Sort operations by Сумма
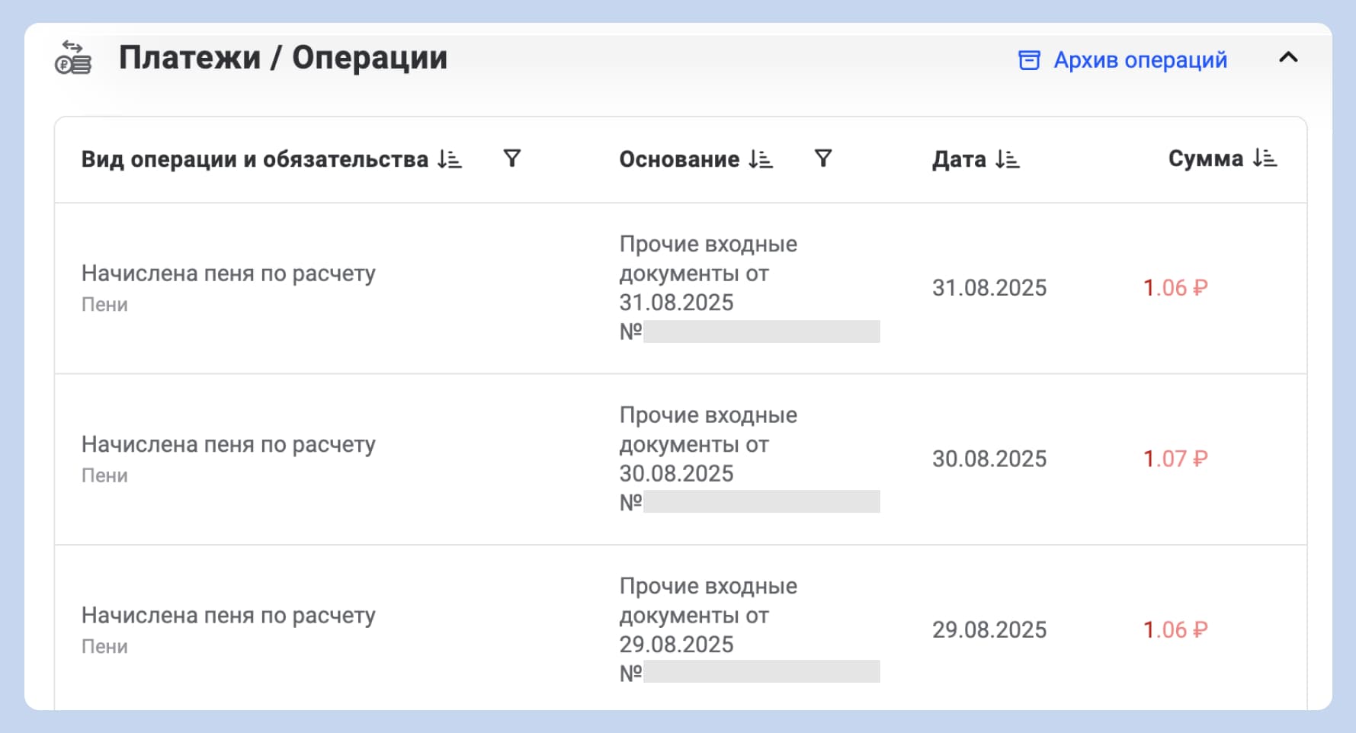The image size is (1356, 733). [x=1264, y=158]
